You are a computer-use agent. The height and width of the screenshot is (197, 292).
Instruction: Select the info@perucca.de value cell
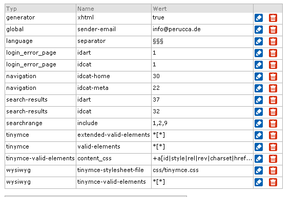click(202, 30)
